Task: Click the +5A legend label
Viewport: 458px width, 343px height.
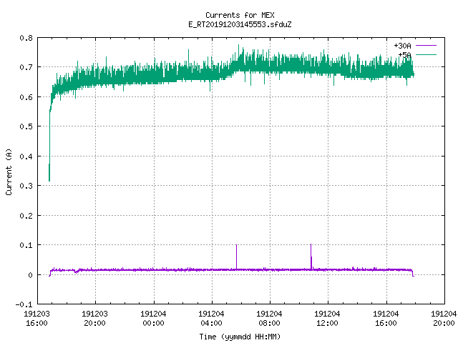Action: click(x=404, y=55)
